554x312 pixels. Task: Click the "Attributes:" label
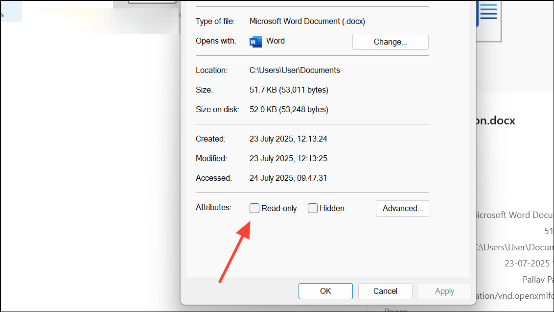pos(213,207)
